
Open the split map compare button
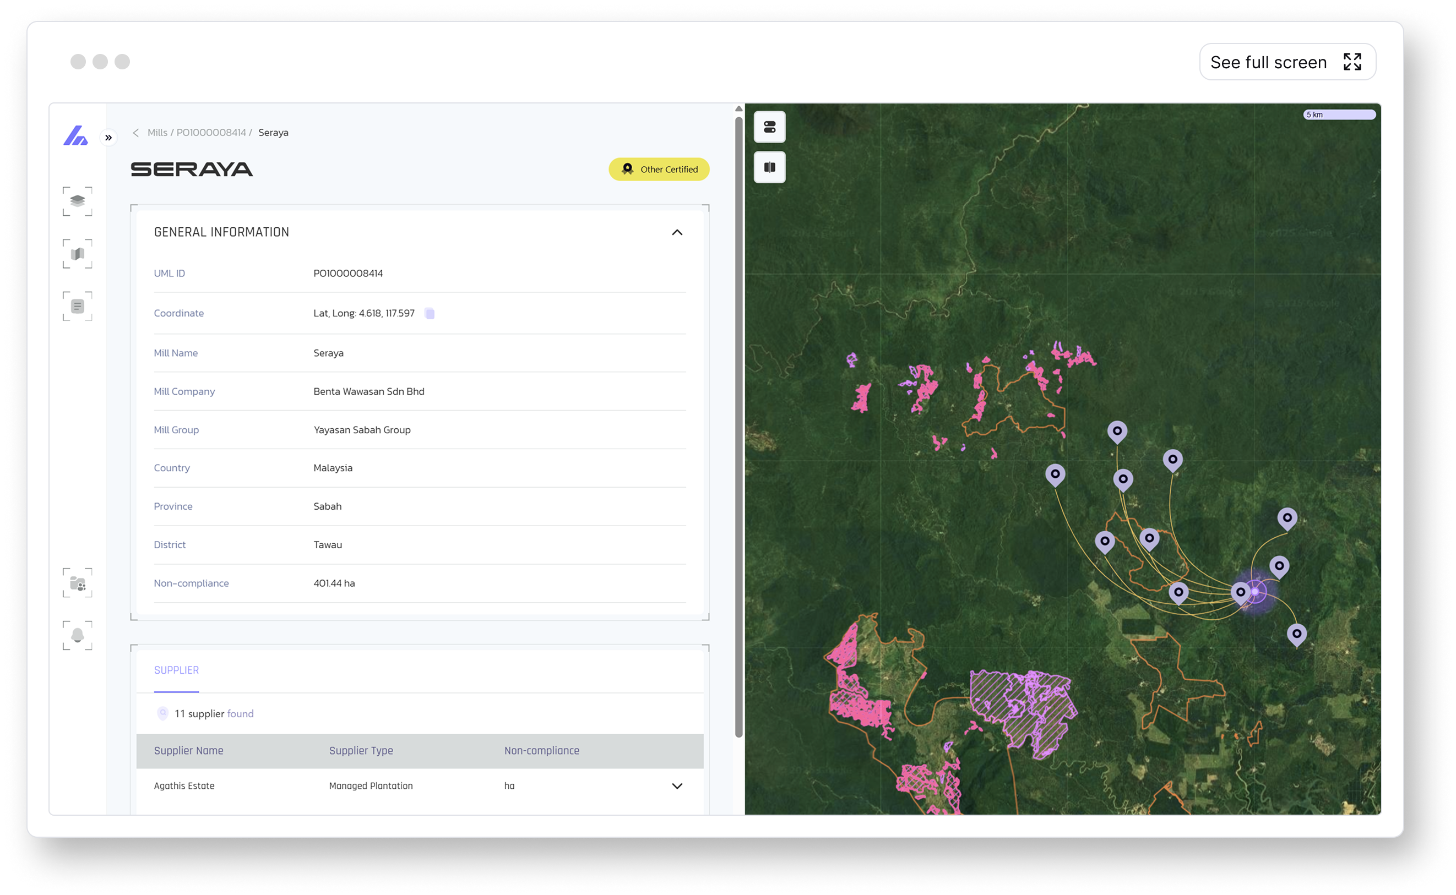tap(770, 167)
